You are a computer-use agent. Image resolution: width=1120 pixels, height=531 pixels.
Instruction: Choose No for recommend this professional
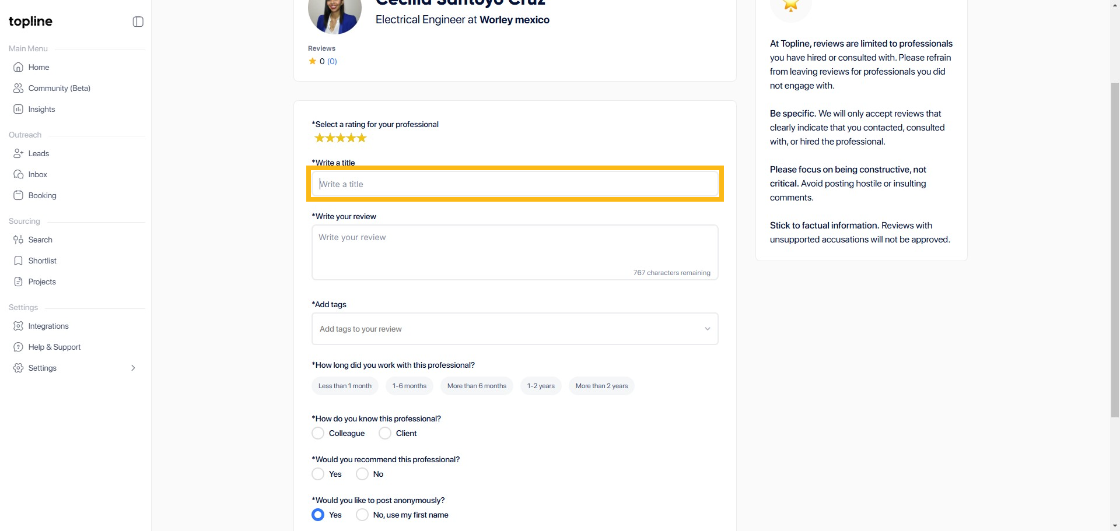point(362,474)
